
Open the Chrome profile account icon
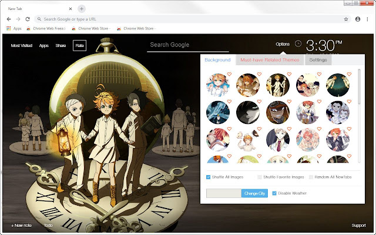click(358, 19)
